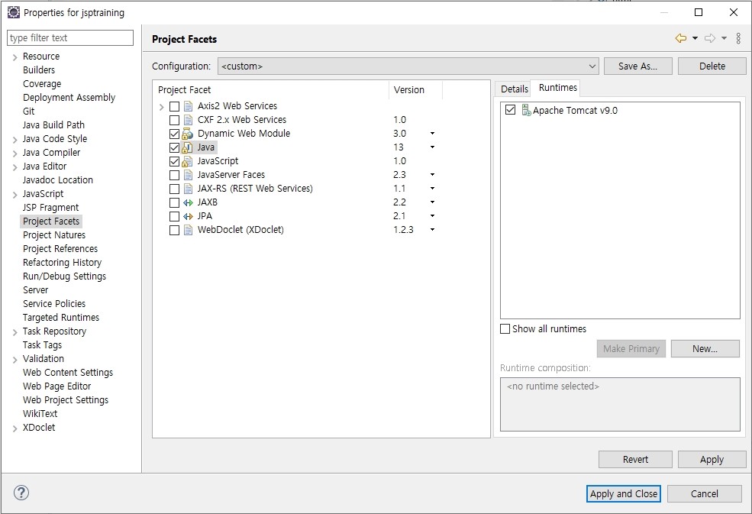752x514 pixels.
Task: Click the JPA facet icon
Action: click(188, 216)
